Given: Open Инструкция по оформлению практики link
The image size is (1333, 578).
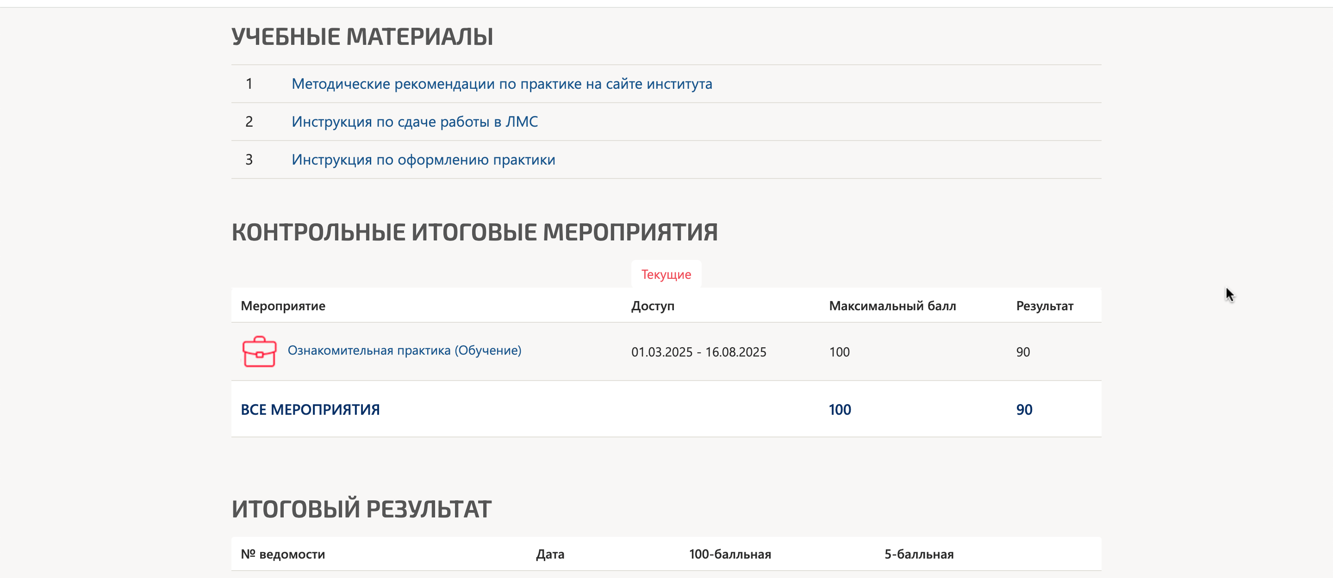Looking at the screenshot, I should click(x=423, y=160).
